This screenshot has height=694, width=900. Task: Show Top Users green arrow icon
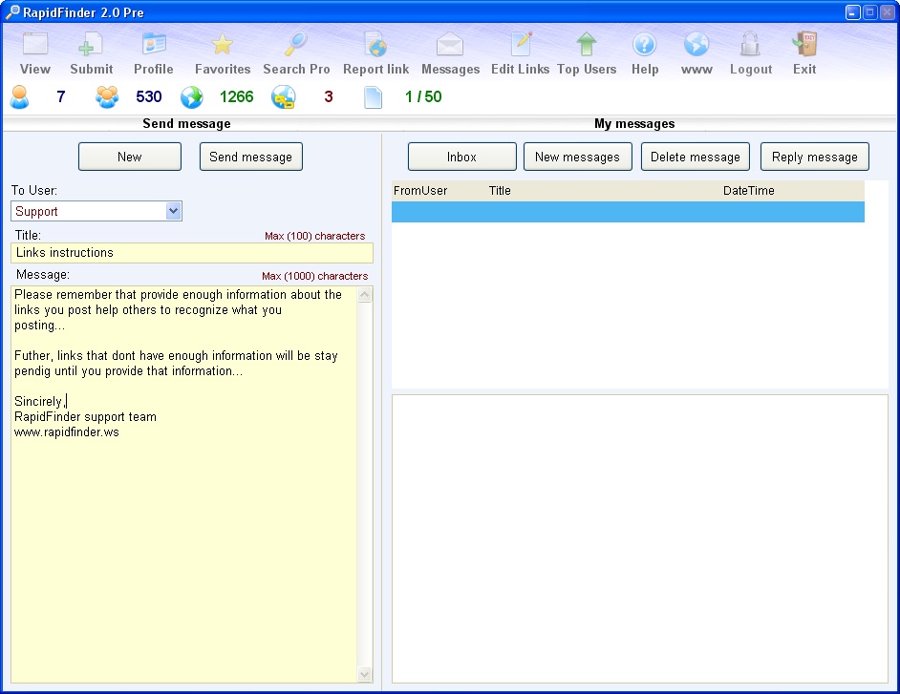click(587, 44)
